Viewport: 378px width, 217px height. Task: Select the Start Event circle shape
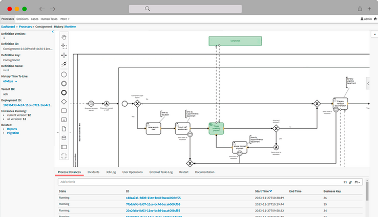[64, 74]
